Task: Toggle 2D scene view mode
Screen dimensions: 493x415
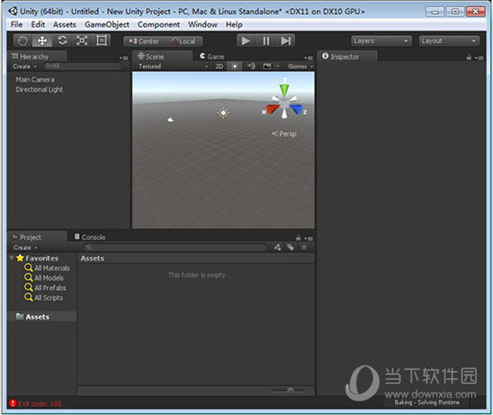Action: click(219, 66)
